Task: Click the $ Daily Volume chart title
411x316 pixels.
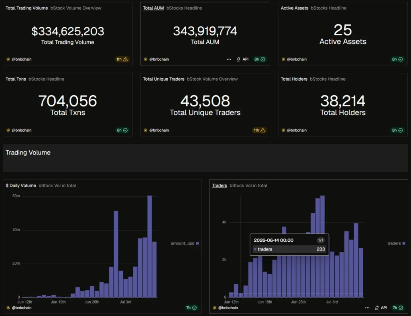Action: pos(21,186)
